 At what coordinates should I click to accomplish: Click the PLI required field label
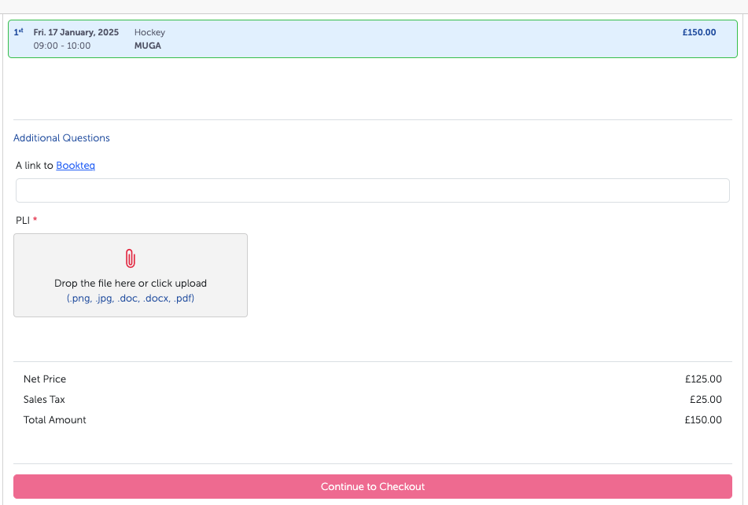click(x=23, y=221)
